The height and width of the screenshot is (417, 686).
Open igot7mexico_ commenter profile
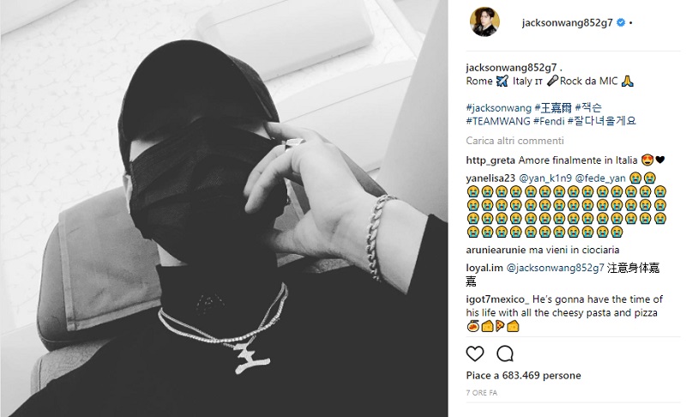(x=497, y=299)
